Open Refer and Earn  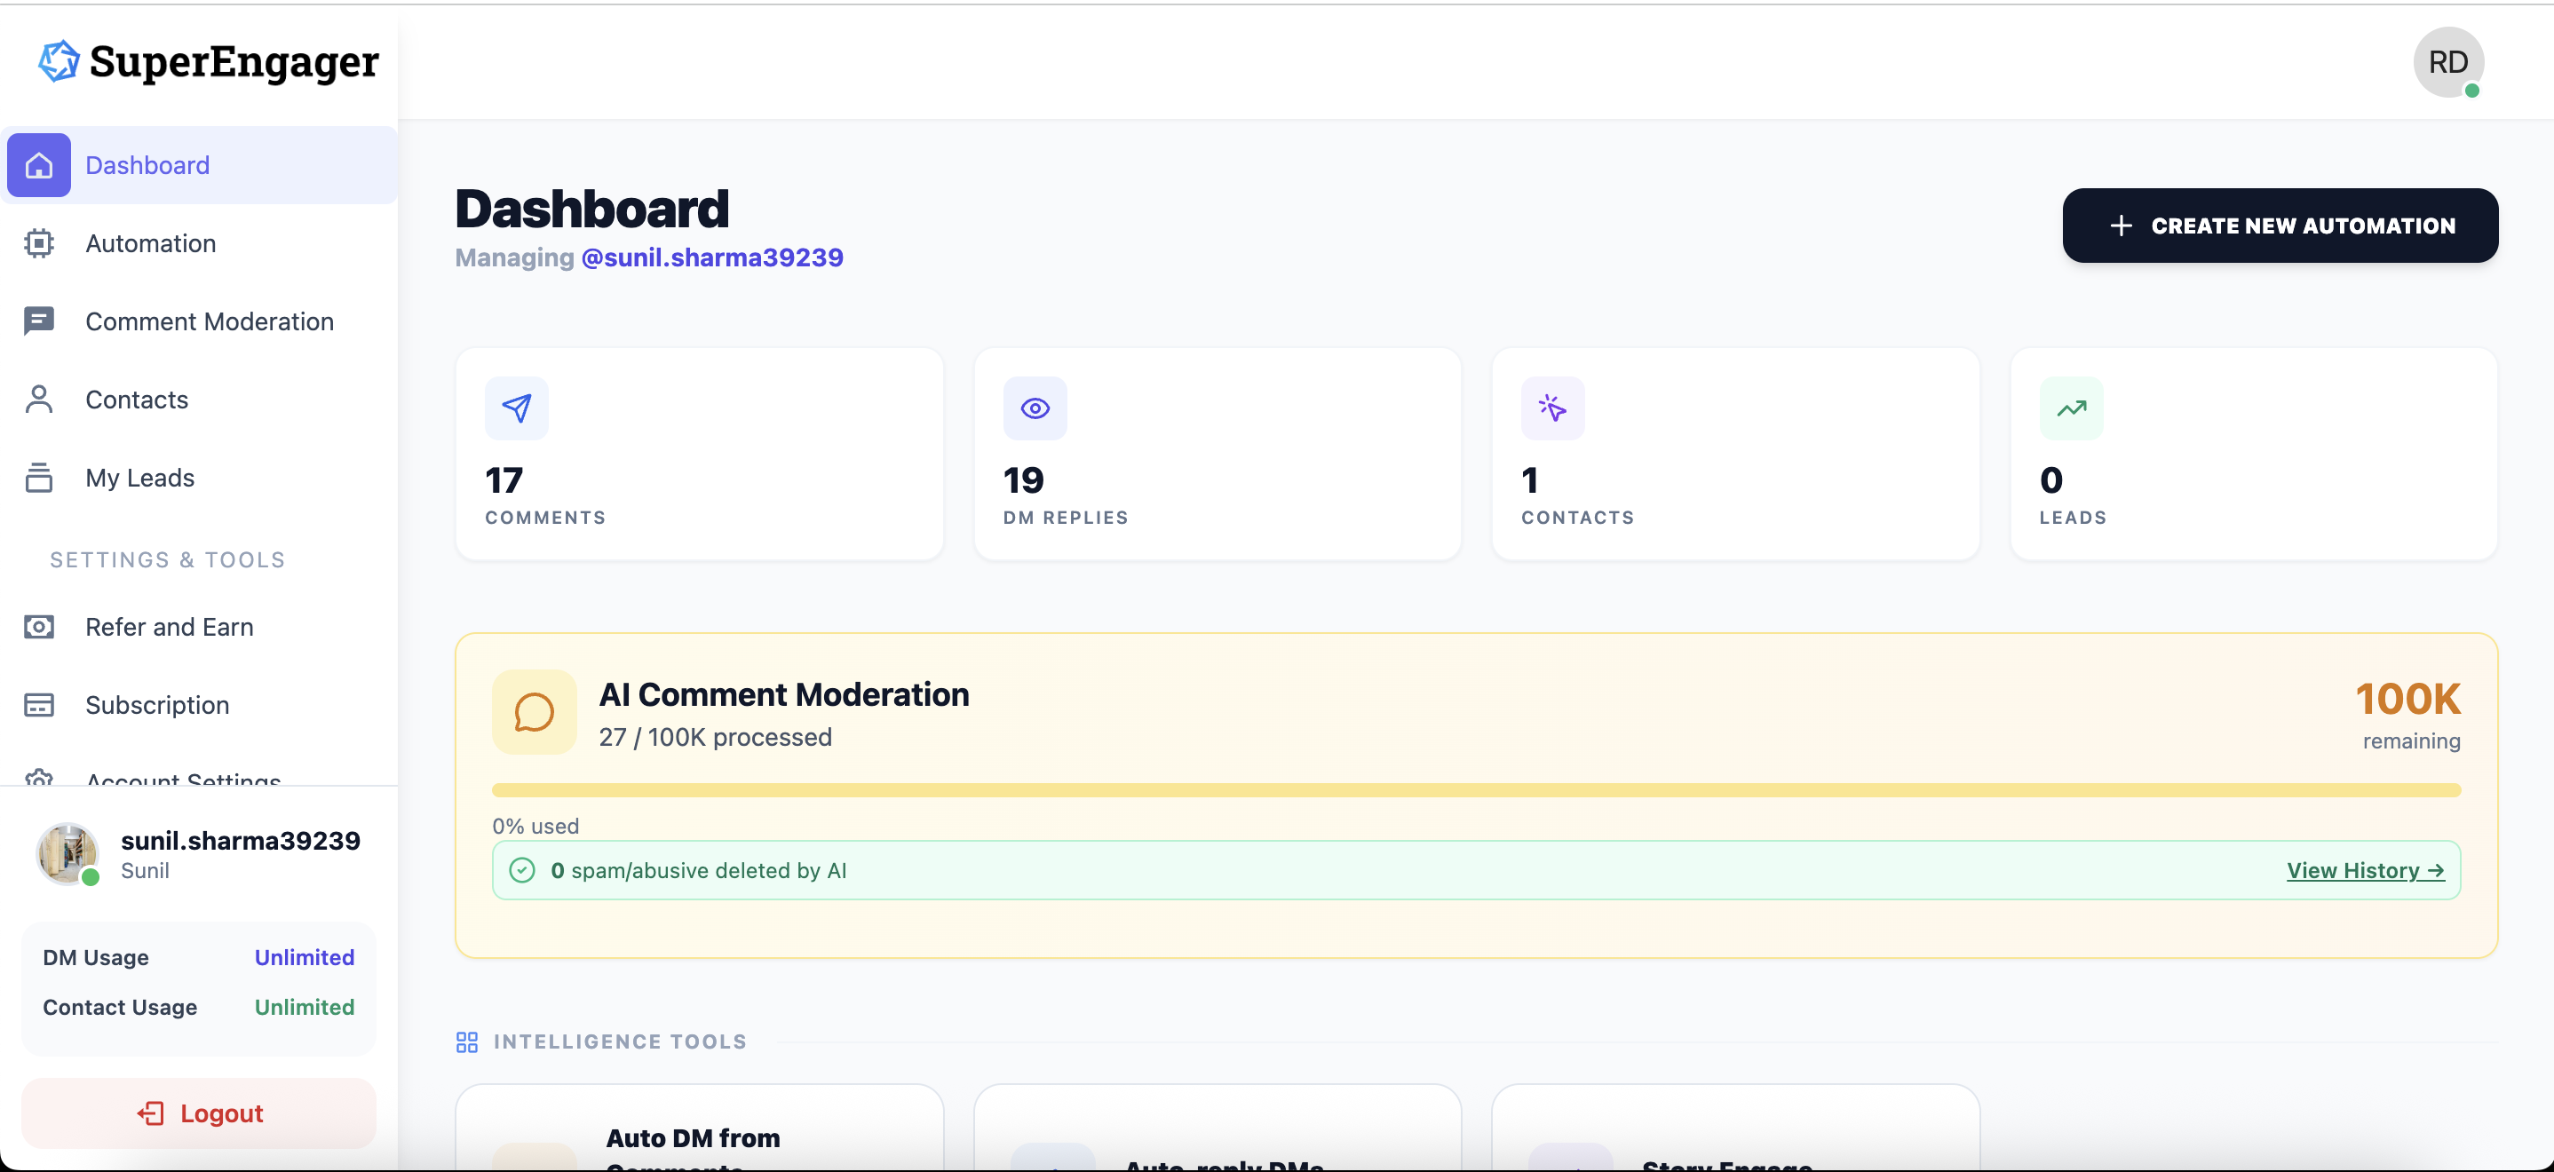[199, 627]
